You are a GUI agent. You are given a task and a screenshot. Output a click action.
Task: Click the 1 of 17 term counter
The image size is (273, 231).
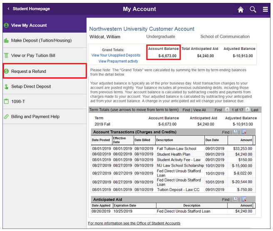point(237,110)
